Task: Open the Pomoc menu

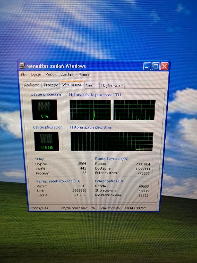Action: (x=84, y=75)
